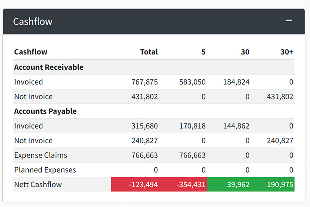Click the Planned Expenses row label
This screenshot has width=310, height=207.
[45, 170]
